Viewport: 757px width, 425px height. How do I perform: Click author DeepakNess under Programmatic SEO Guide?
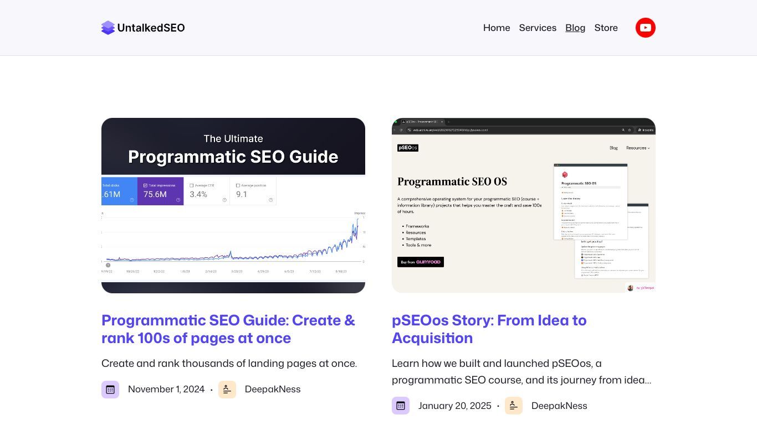coord(273,390)
